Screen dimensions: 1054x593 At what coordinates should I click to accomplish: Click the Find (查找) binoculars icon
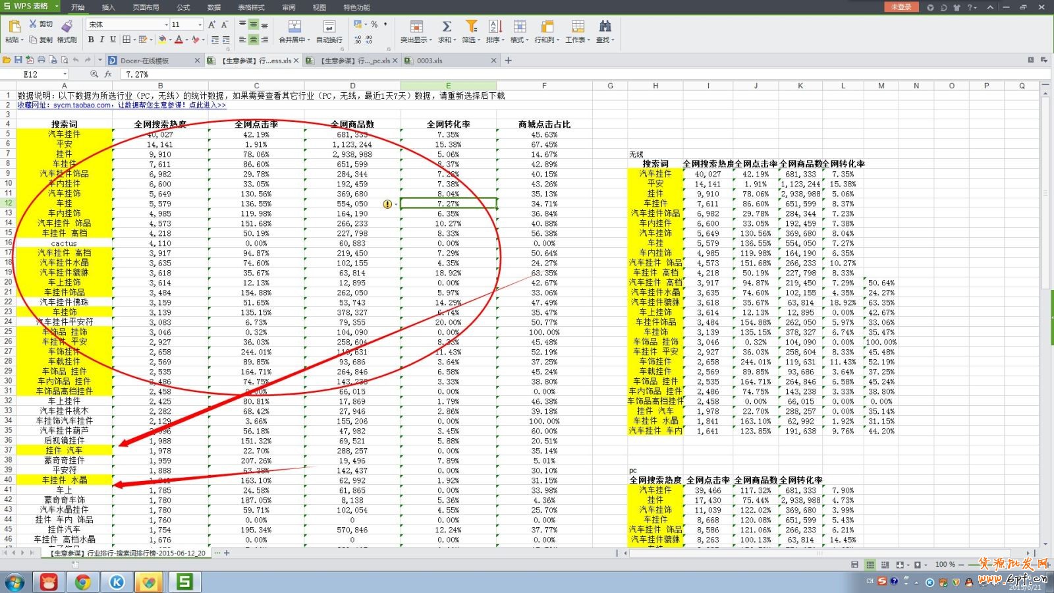(605, 26)
